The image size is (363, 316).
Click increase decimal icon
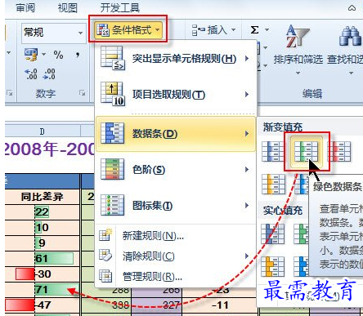pyautogui.click(x=31, y=74)
